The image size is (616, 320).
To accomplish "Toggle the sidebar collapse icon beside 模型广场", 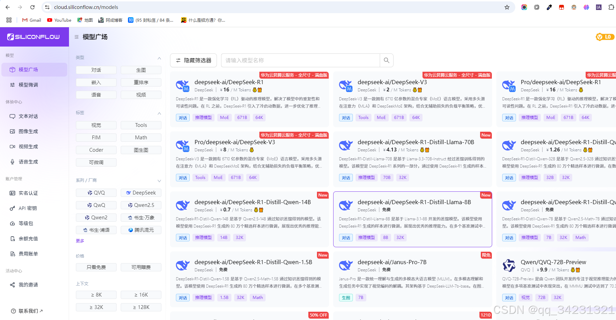I will (77, 37).
